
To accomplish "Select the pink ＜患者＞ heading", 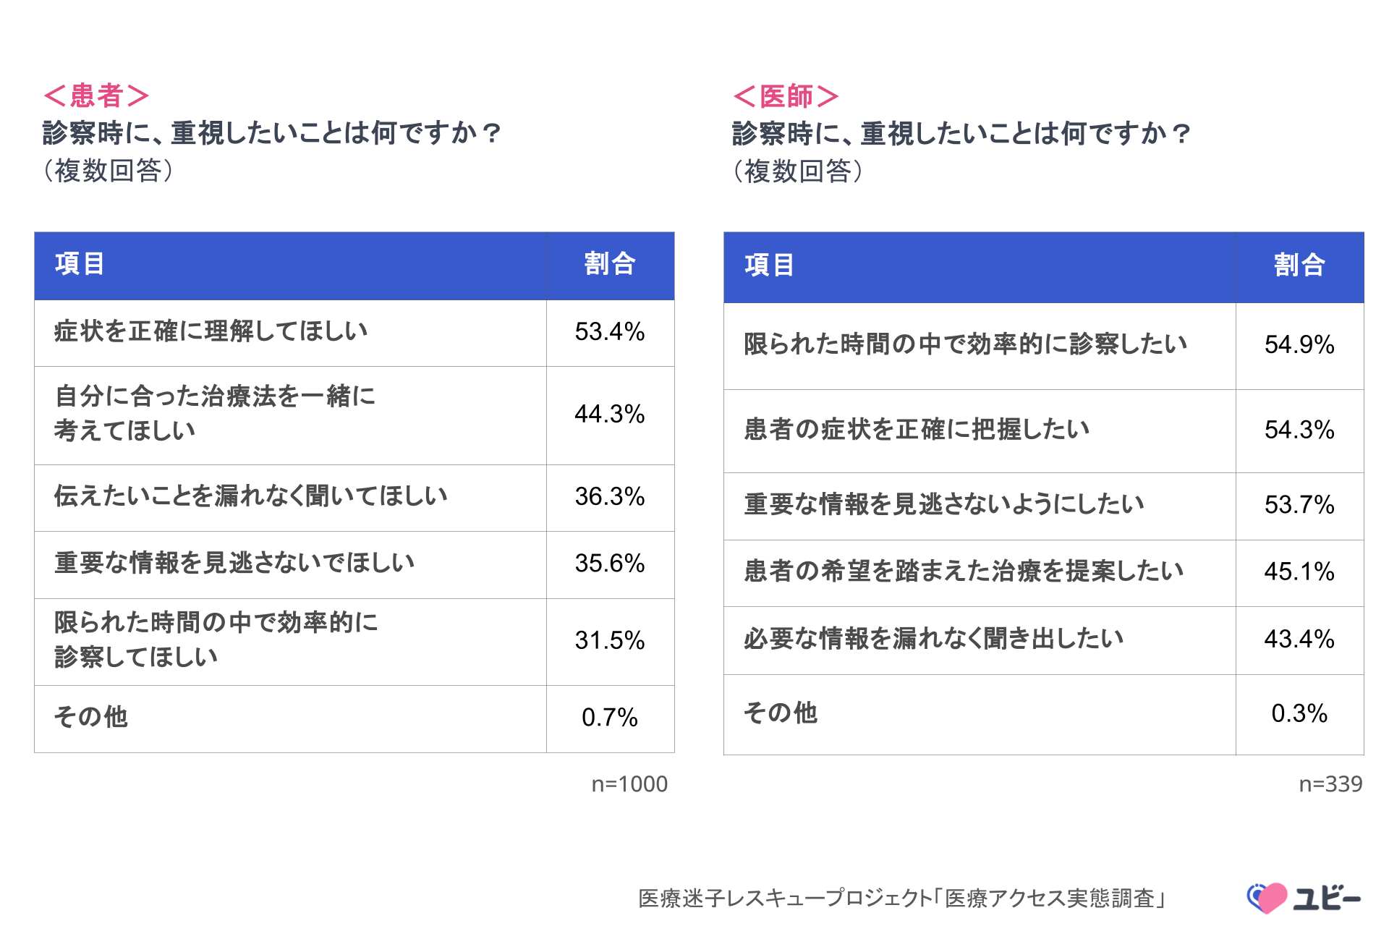I will pyautogui.click(x=96, y=95).
